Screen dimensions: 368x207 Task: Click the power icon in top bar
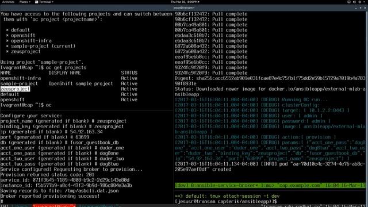(x=360, y=2)
